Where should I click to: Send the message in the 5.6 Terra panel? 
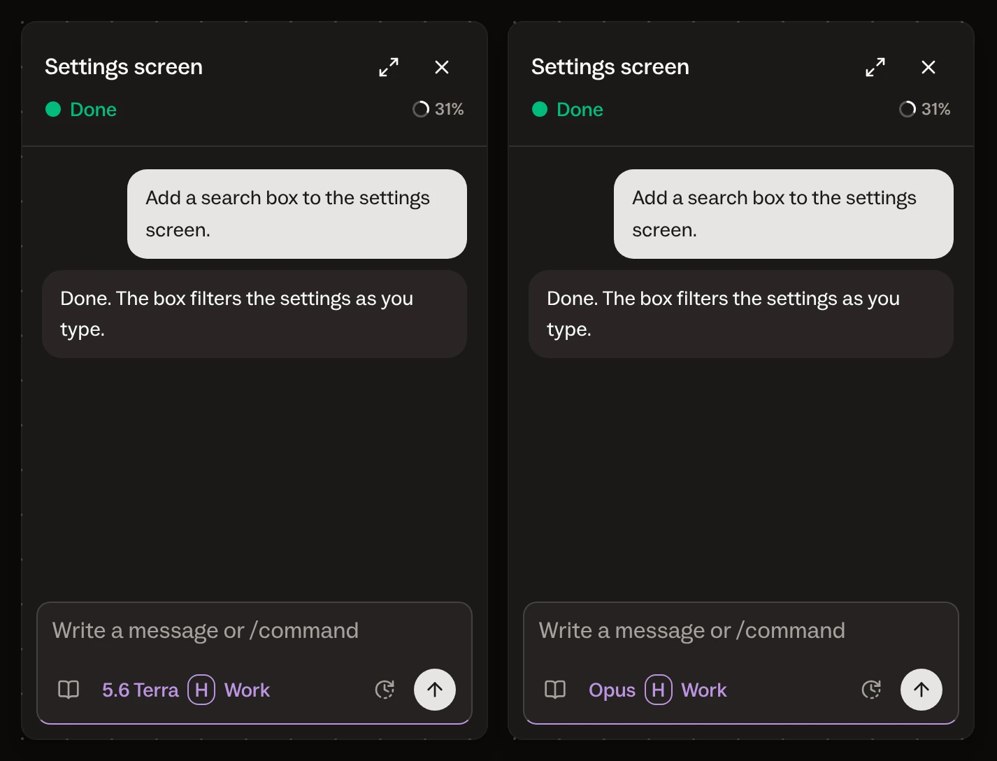(435, 690)
